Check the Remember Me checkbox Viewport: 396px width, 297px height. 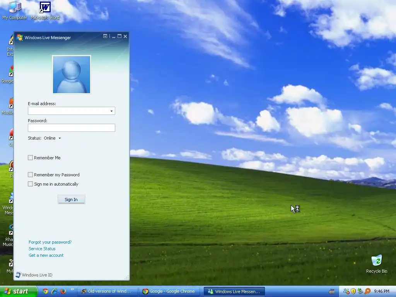pyautogui.click(x=30, y=158)
